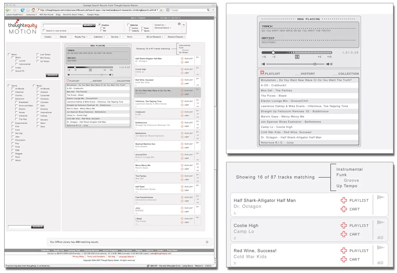Screen dimensions: 397x273
Task: Click the browser back arrow
Action: [x=7, y=10]
